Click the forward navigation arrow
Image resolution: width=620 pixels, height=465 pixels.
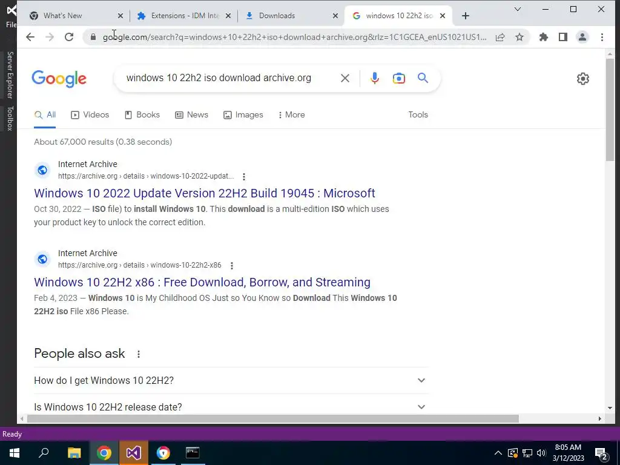tap(50, 37)
